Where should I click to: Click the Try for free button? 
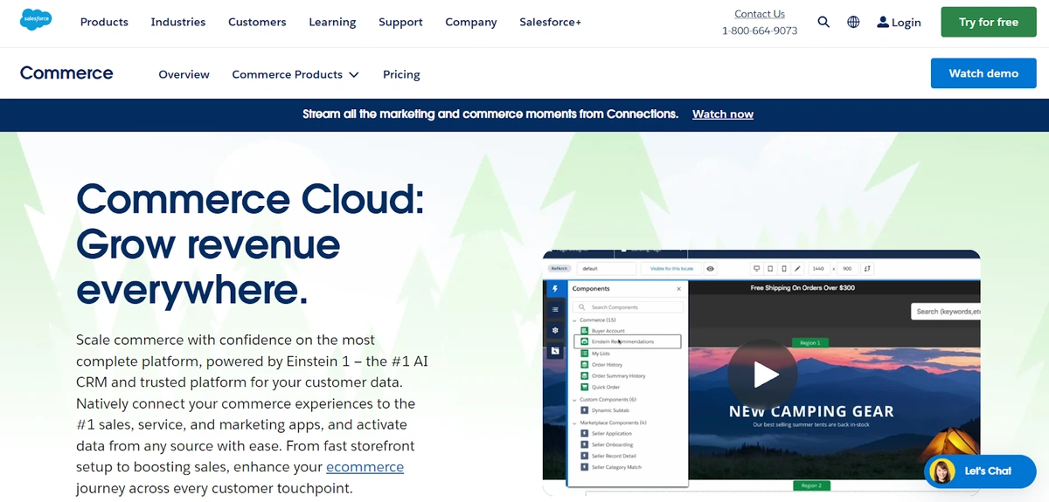pyautogui.click(x=989, y=22)
